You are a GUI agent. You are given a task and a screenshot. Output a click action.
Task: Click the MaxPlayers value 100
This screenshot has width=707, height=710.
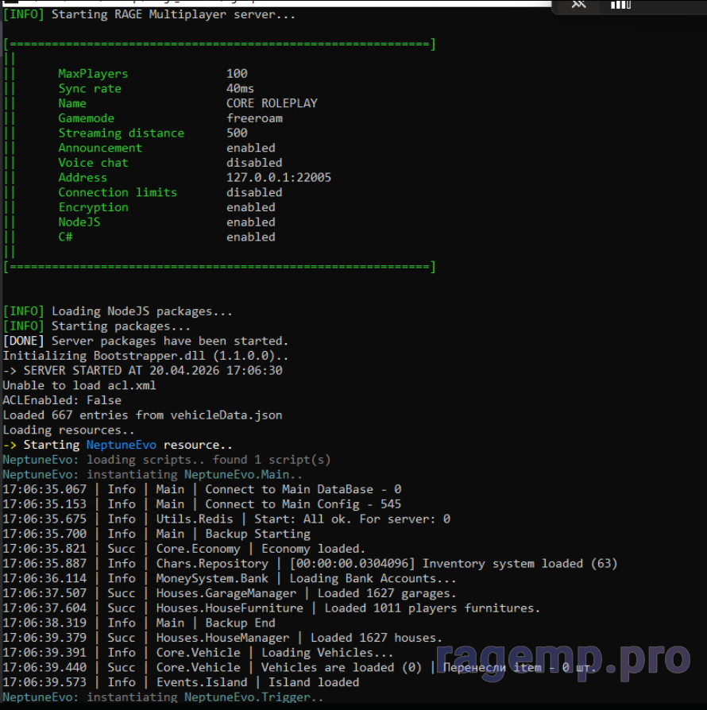(237, 74)
